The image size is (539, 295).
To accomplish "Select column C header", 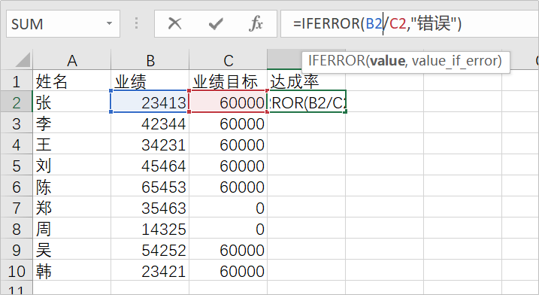I will [229, 61].
